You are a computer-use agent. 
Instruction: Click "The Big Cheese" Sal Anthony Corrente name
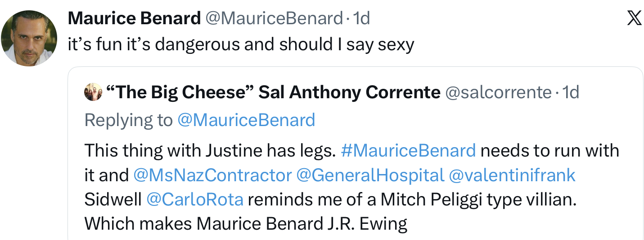click(x=272, y=92)
